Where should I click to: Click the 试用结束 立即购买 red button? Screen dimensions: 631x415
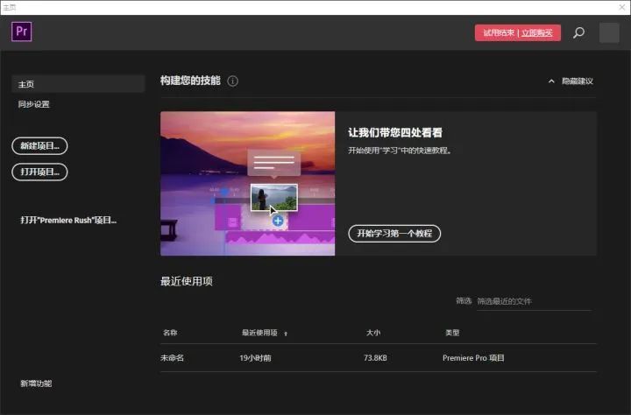(518, 32)
